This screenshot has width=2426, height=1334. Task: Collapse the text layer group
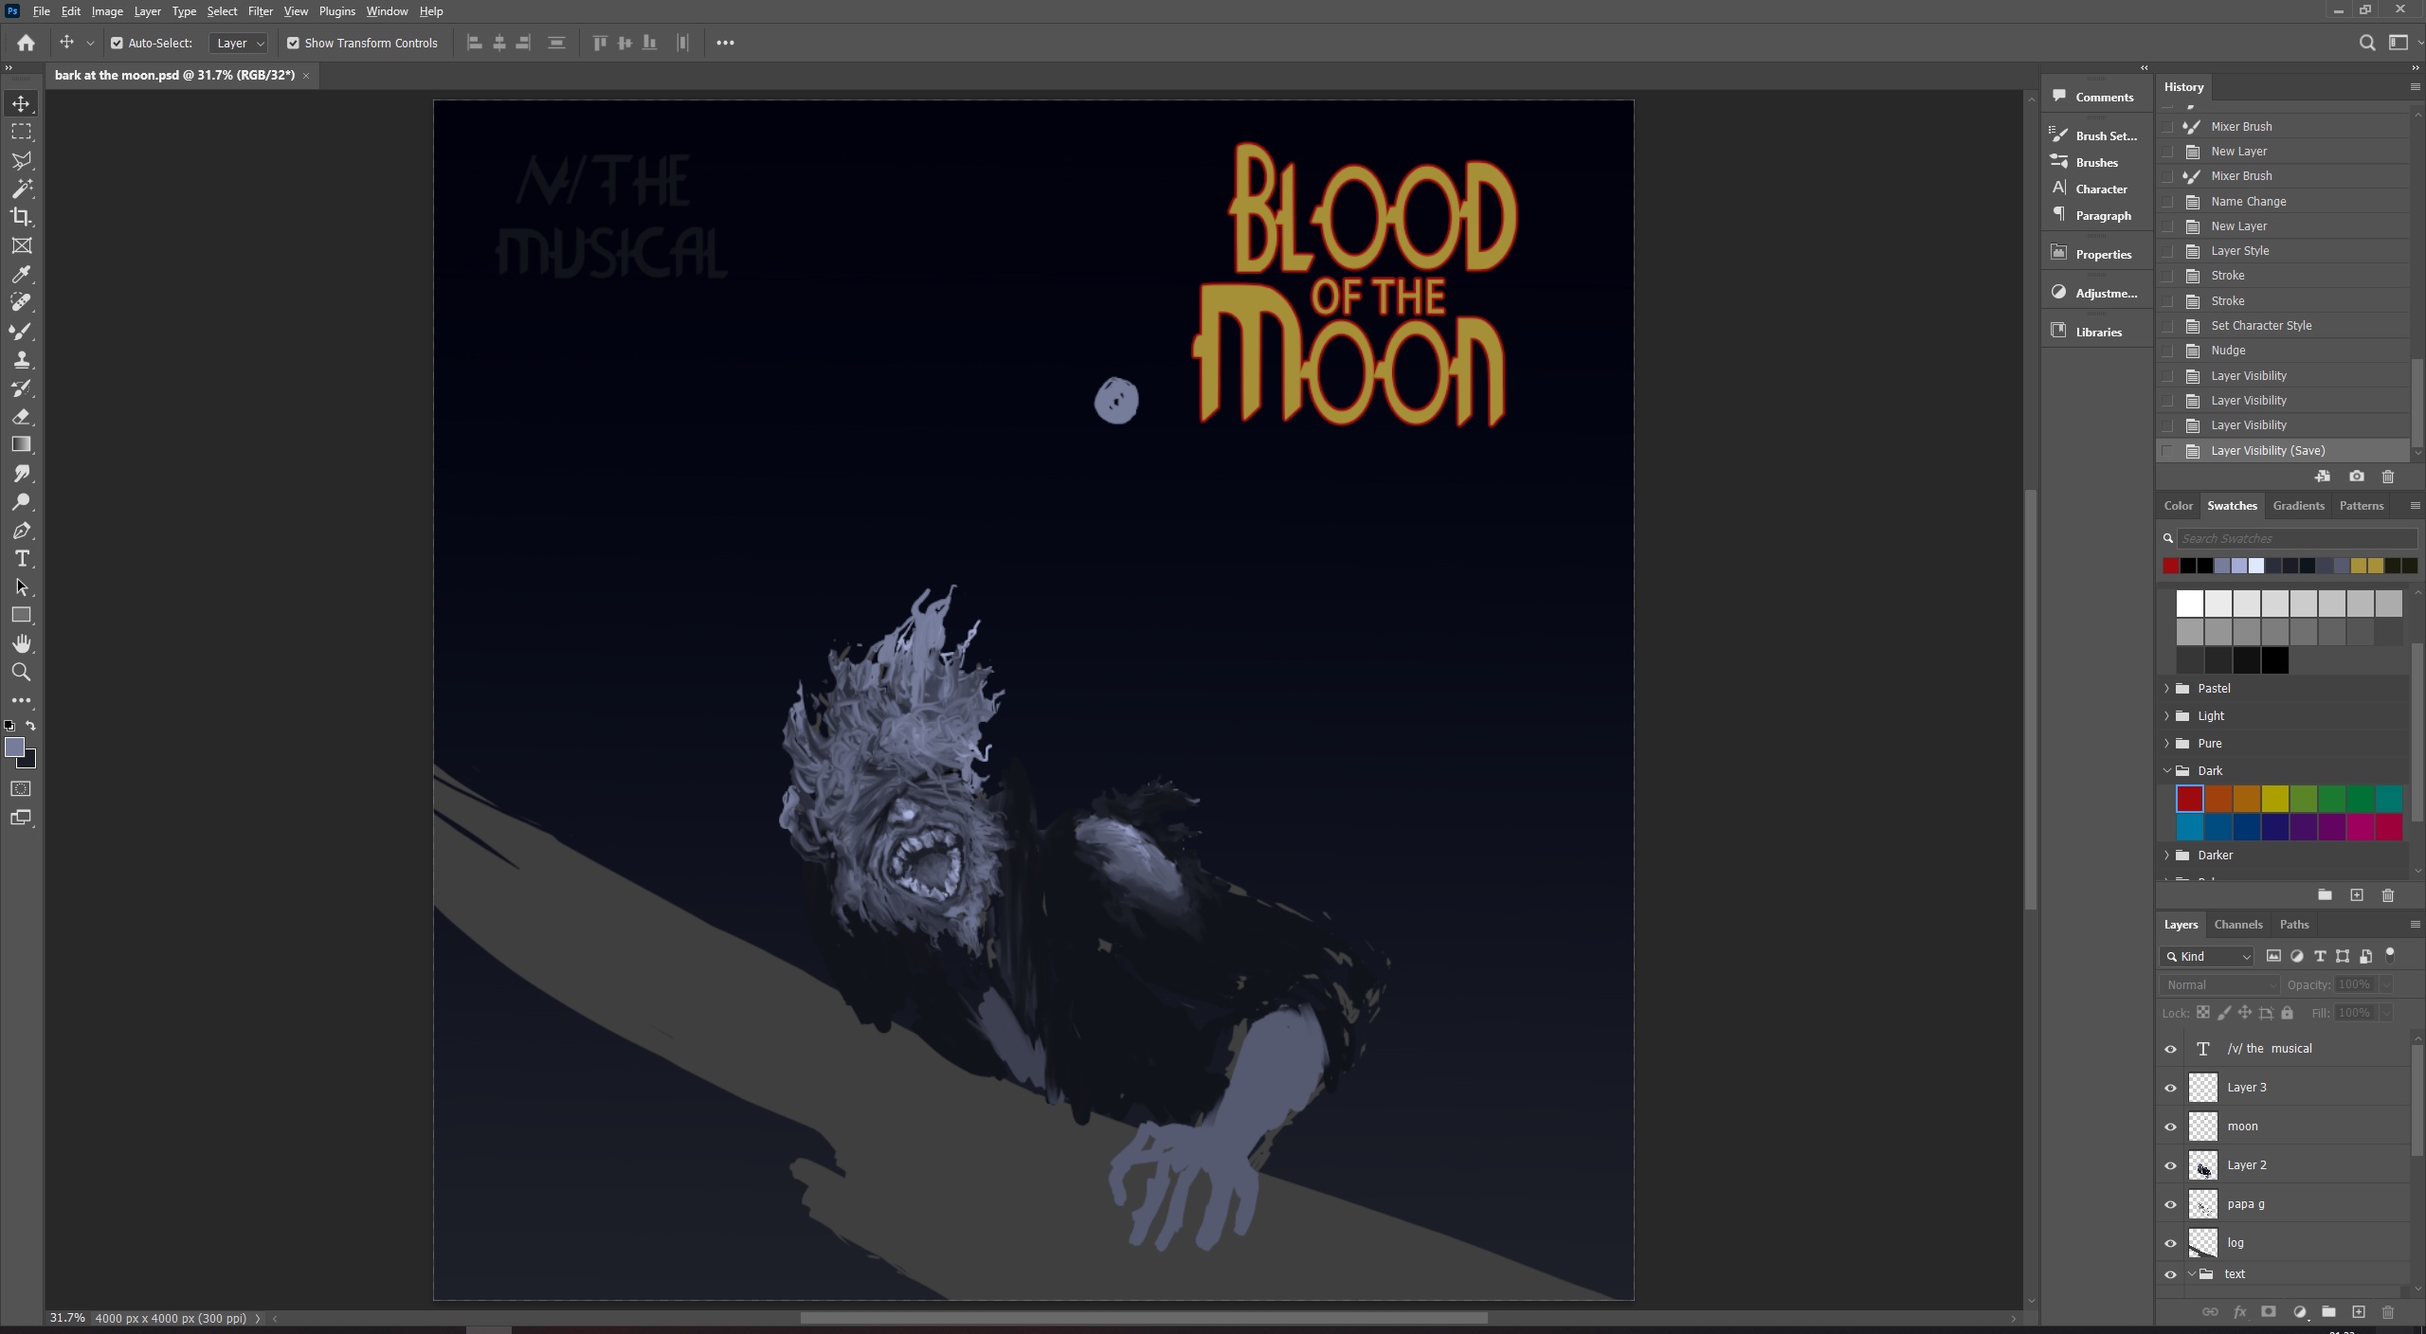pyautogui.click(x=2191, y=1274)
